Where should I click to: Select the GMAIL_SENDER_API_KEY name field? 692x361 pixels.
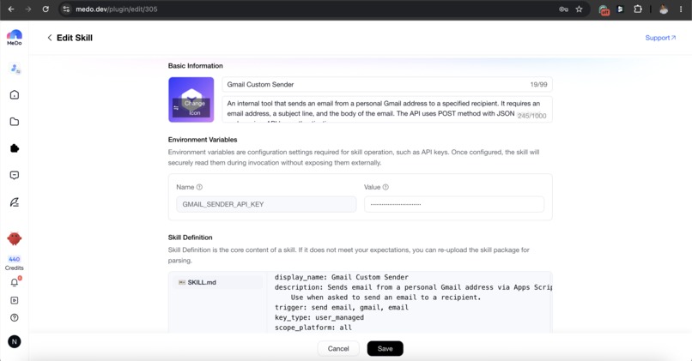[x=266, y=205]
